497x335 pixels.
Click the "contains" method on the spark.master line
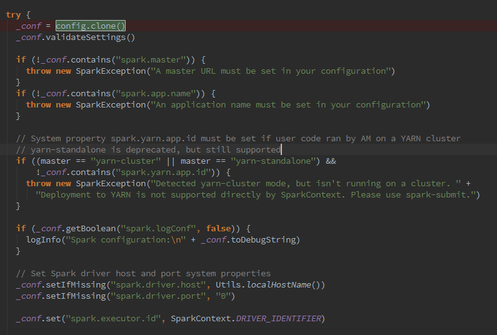(x=91, y=60)
